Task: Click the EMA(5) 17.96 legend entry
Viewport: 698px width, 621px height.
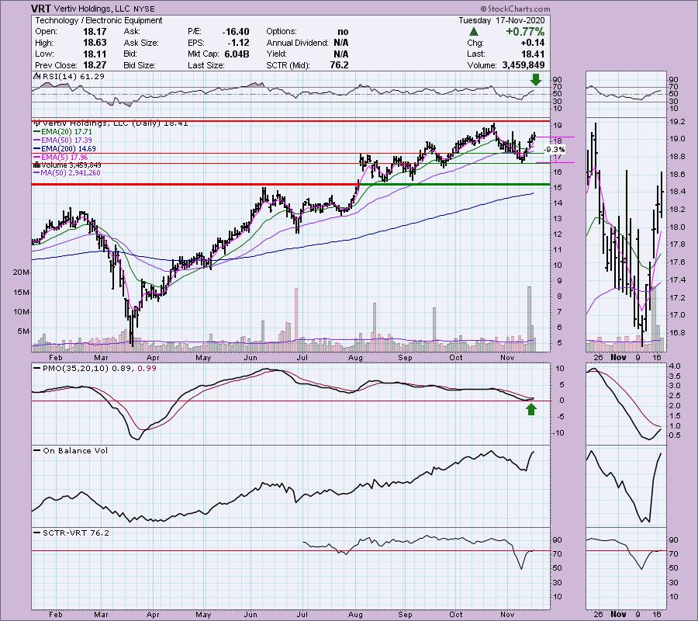Action: 64,158
